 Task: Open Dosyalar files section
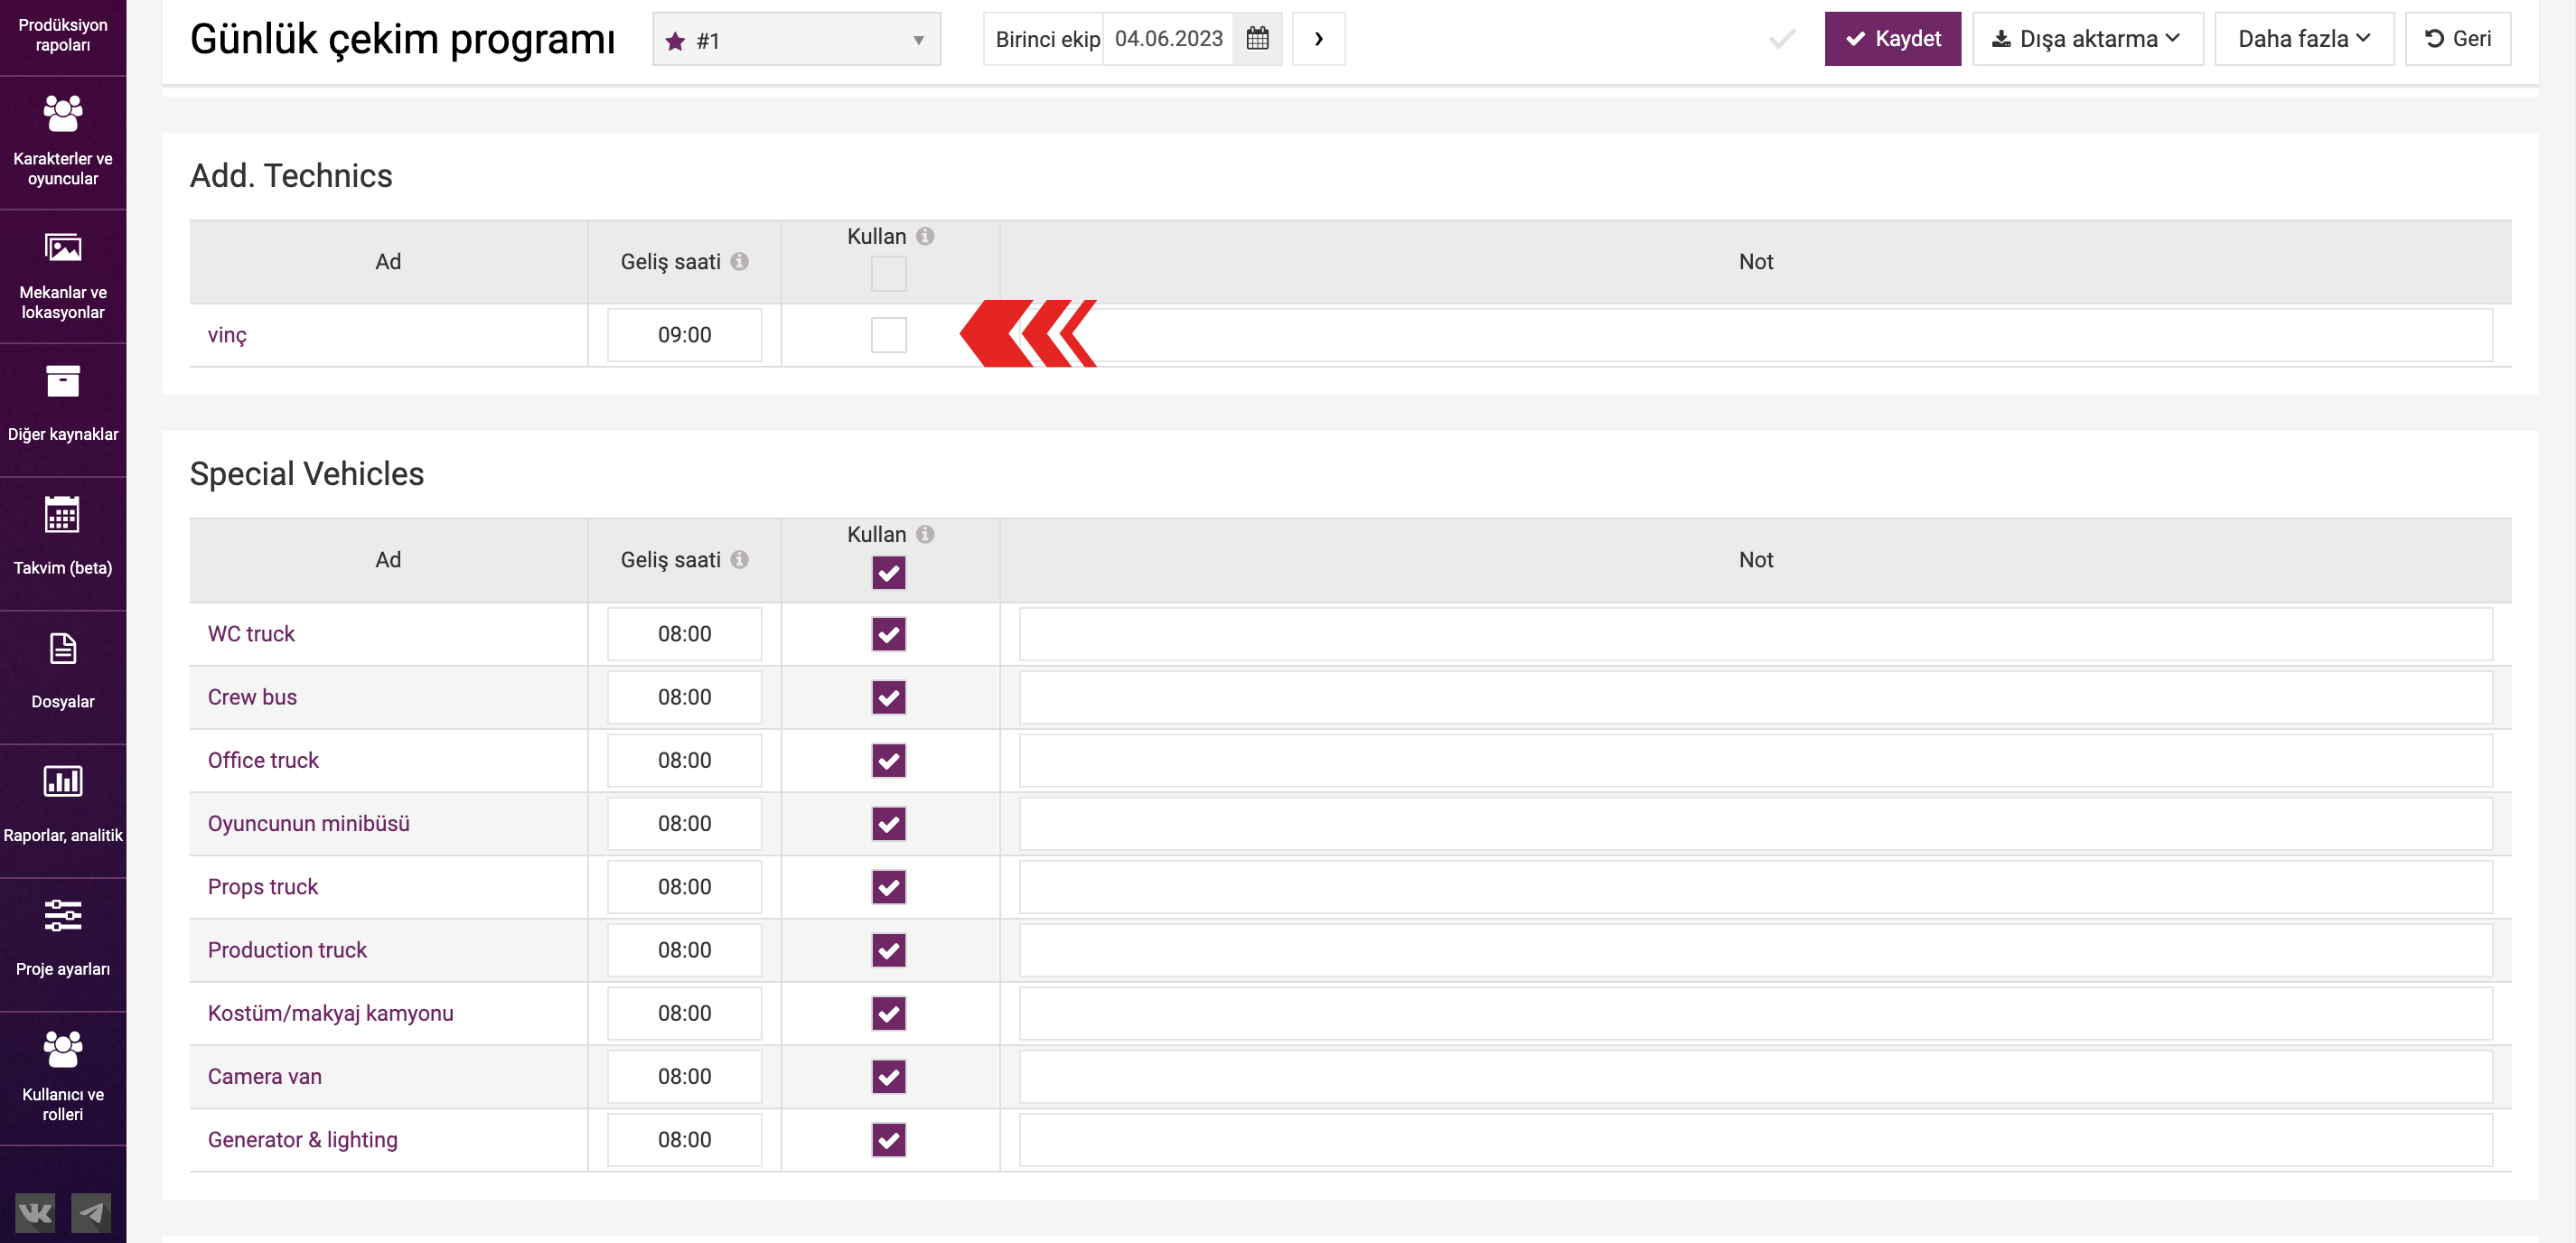[63, 677]
